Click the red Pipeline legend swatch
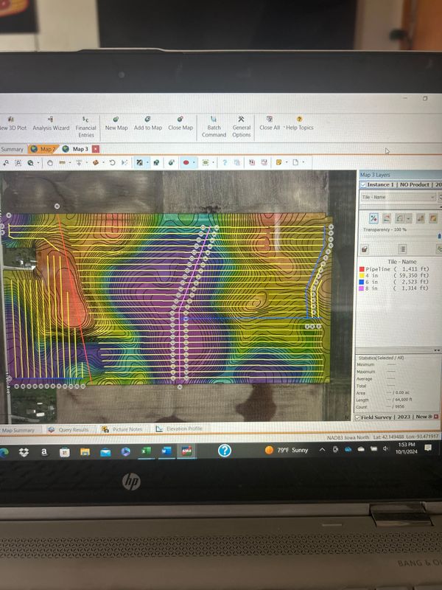 362,269
